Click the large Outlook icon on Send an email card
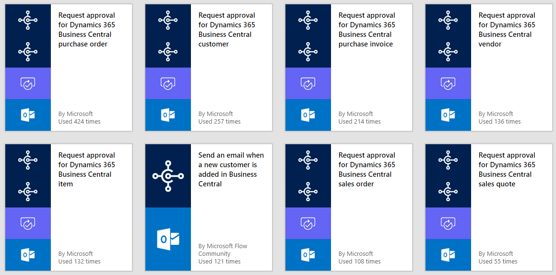The image size is (556, 275). coord(168,239)
